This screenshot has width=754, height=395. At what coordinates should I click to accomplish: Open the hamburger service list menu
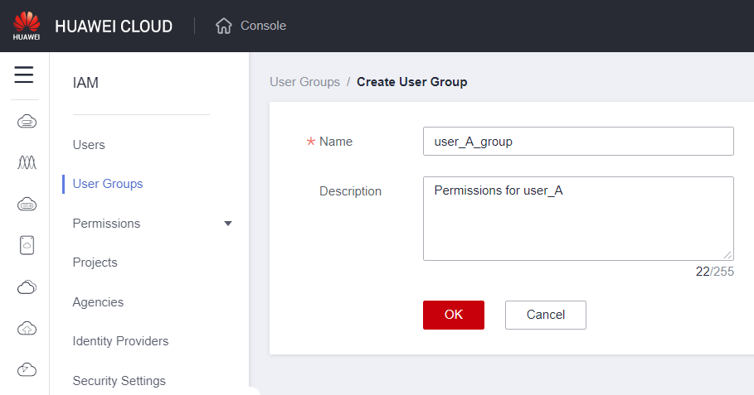click(24, 75)
